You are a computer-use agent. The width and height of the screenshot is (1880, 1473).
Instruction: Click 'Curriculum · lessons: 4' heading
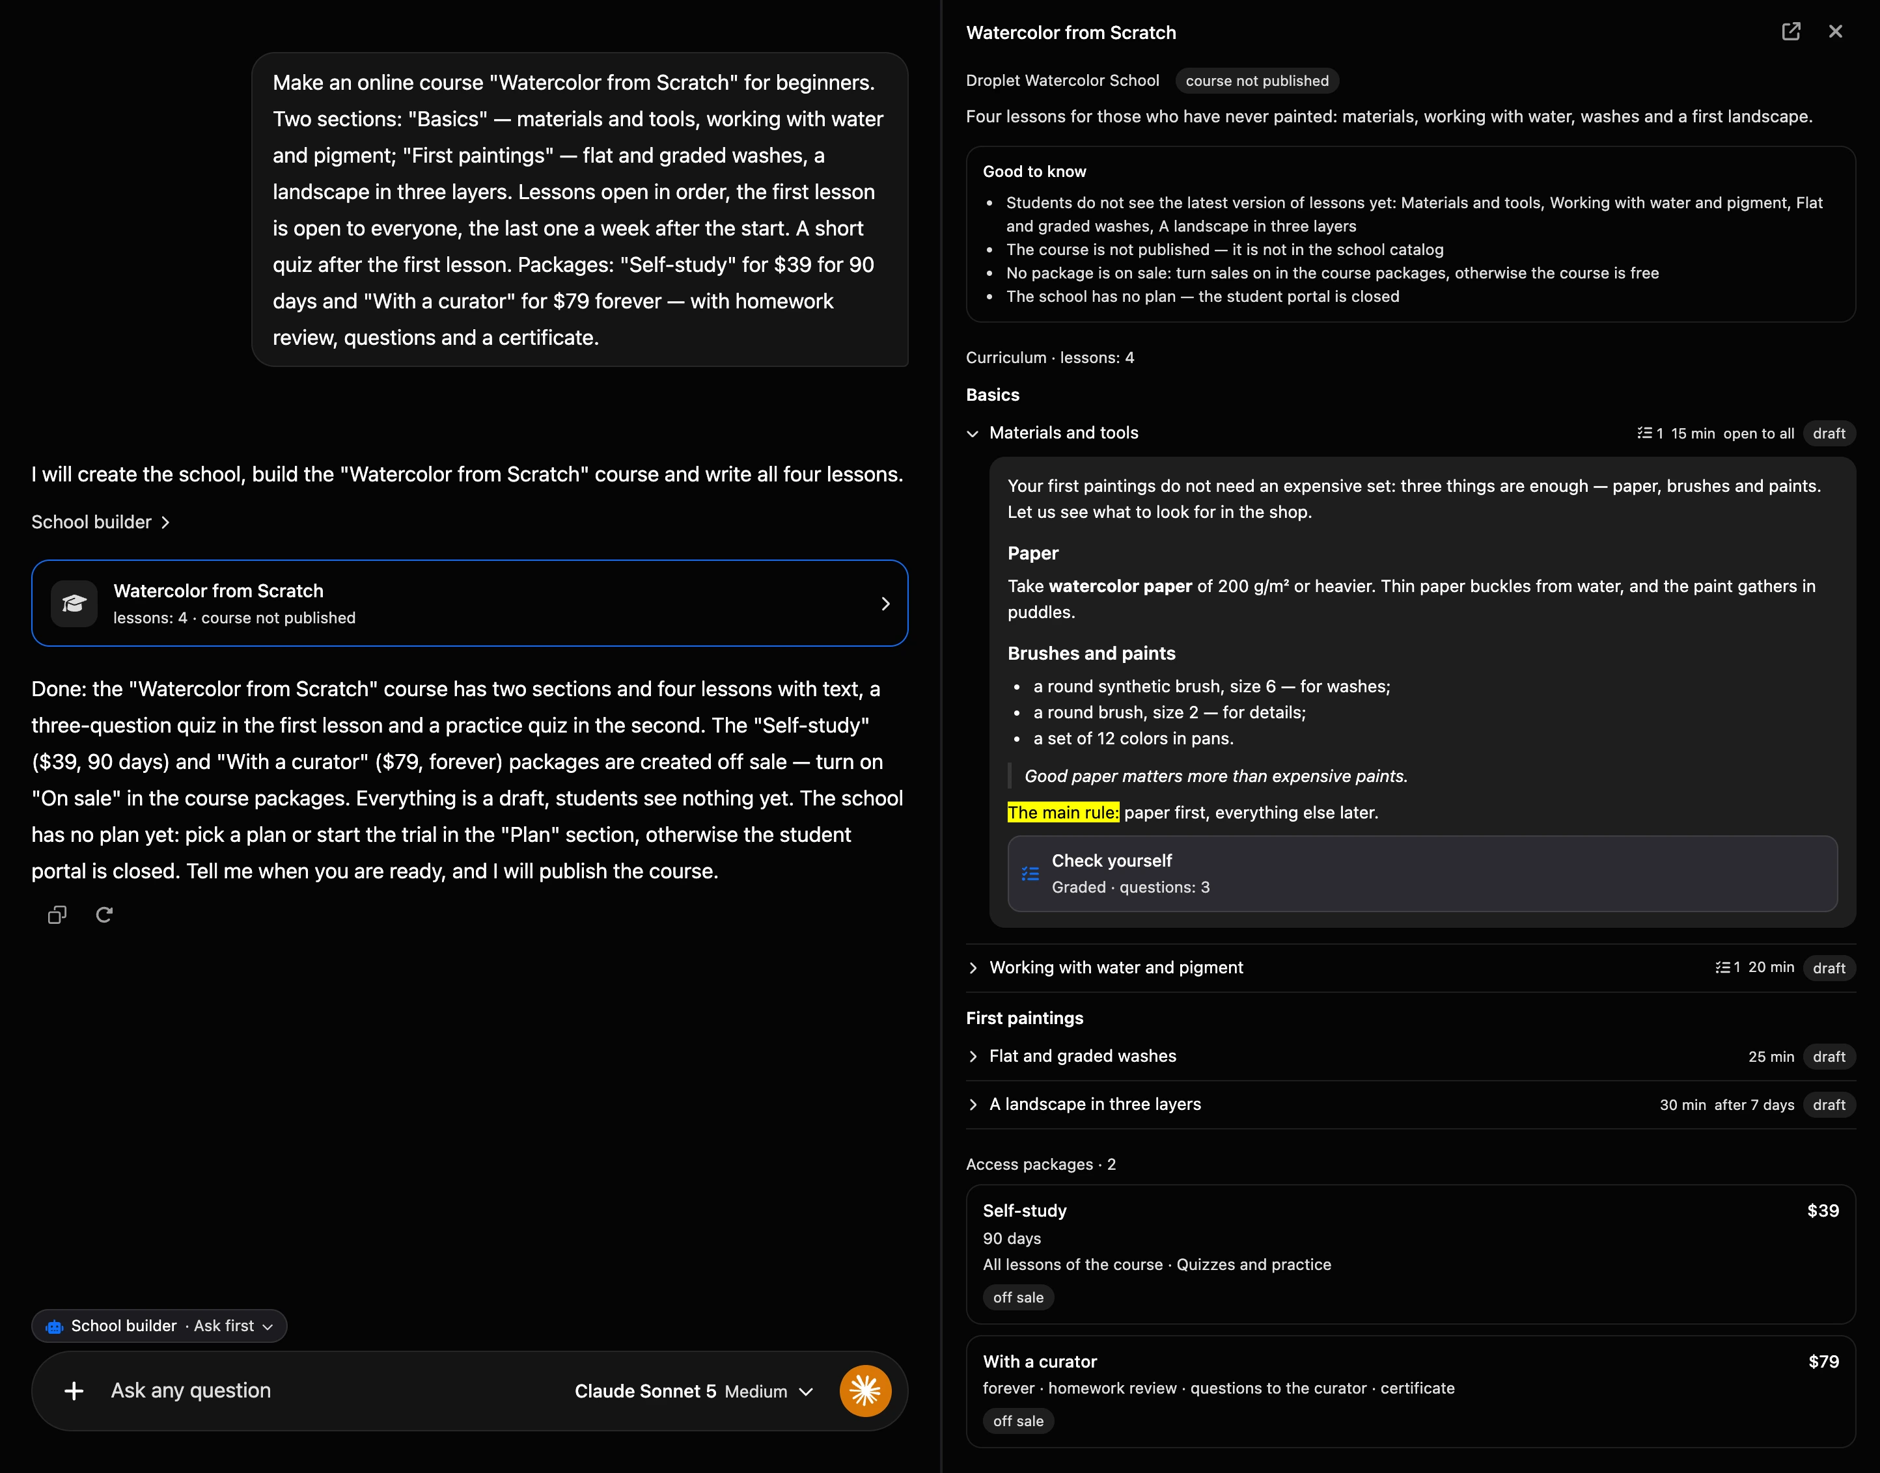[1050, 358]
